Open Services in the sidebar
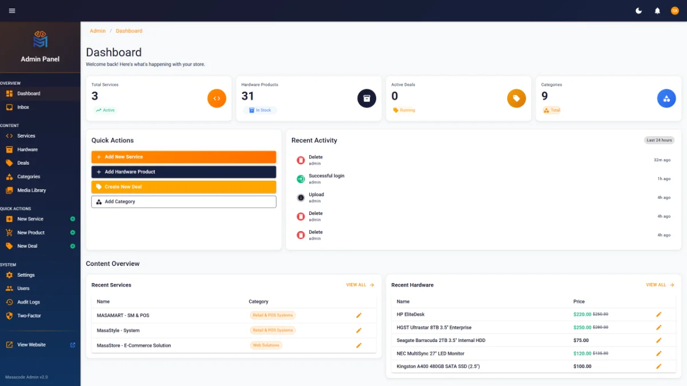This screenshot has height=386, width=687. coord(40,136)
